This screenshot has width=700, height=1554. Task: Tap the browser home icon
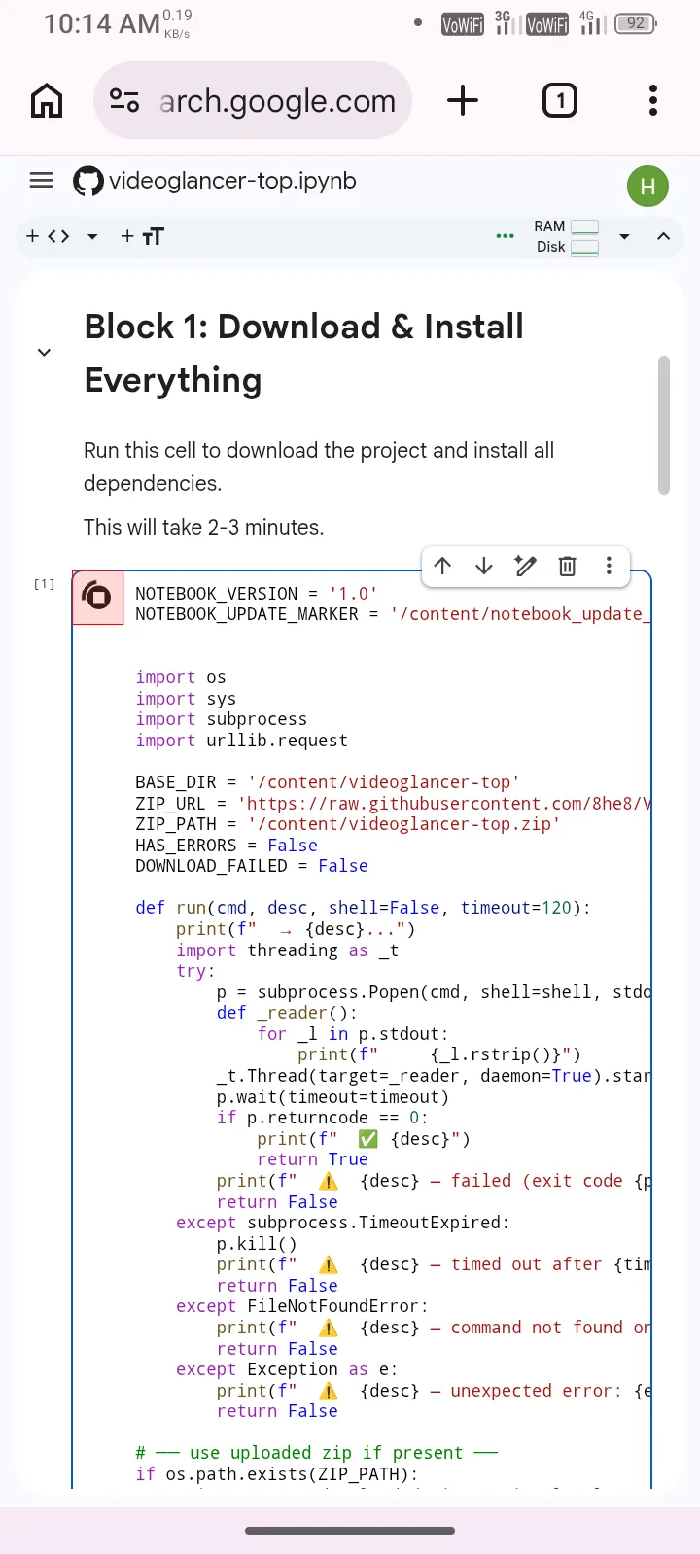pos(47,100)
